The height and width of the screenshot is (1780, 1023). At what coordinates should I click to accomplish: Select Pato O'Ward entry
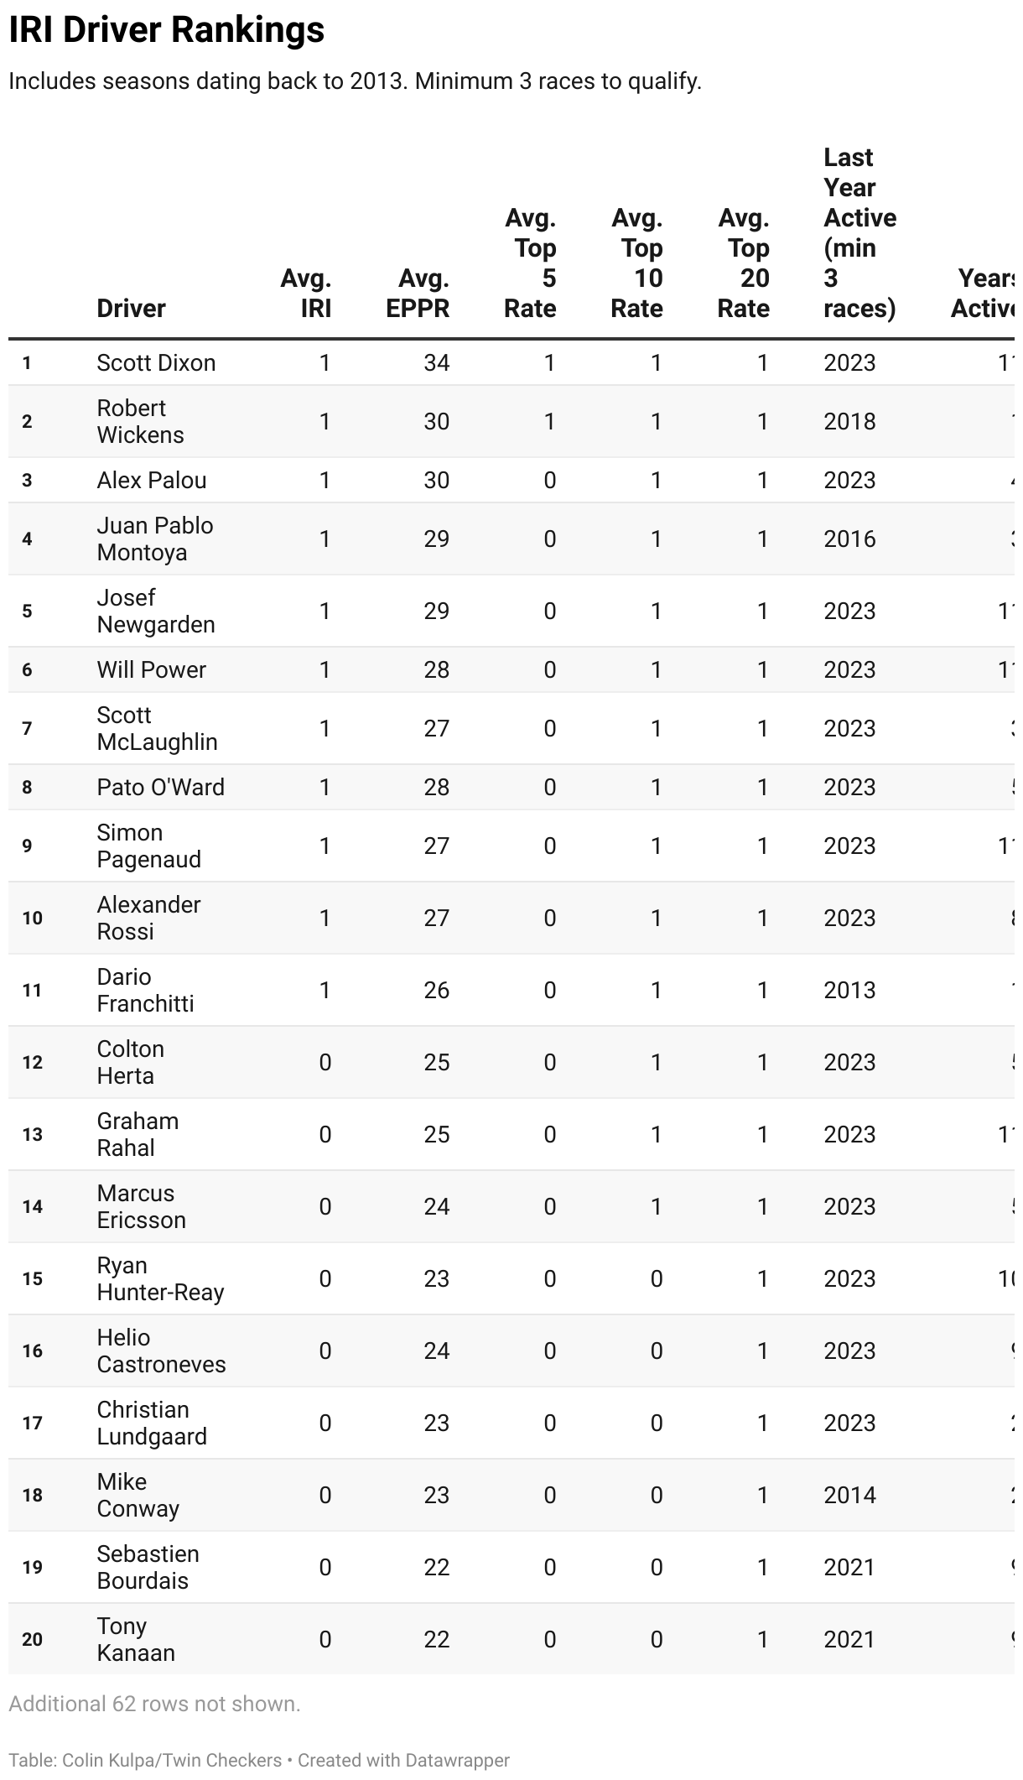[x=160, y=787]
